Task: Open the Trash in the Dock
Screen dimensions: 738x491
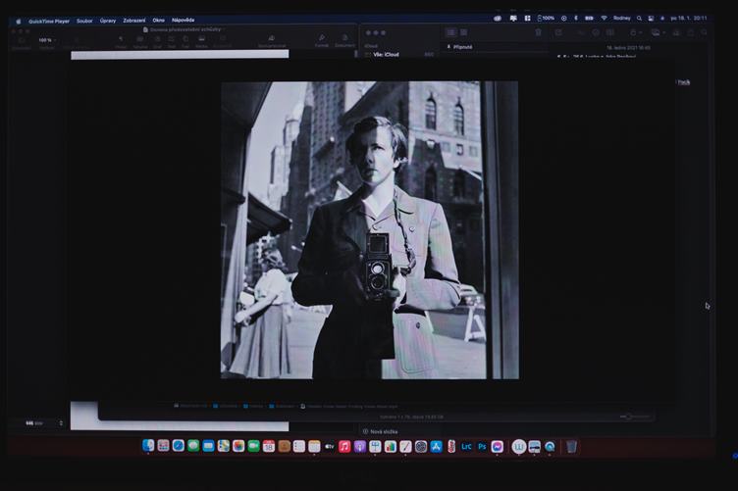Action: click(571, 446)
